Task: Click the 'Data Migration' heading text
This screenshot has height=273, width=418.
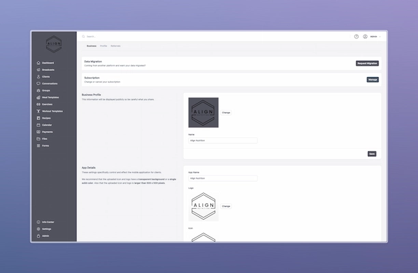Action: tap(93, 61)
